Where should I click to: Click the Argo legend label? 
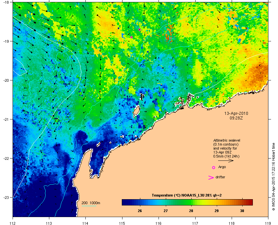pyautogui.click(x=222, y=167)
